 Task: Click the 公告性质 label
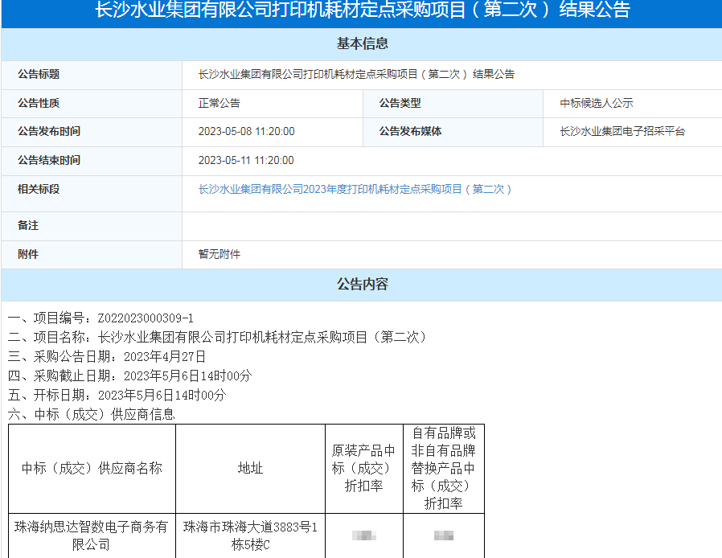click(x=39, y=103)
